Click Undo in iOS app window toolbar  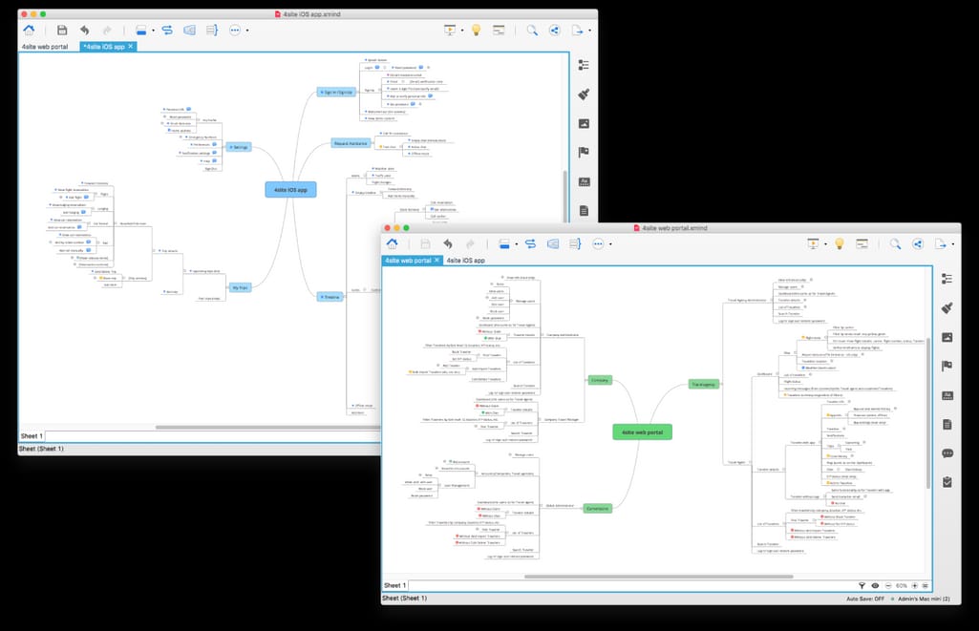click(x=84, y=30)
